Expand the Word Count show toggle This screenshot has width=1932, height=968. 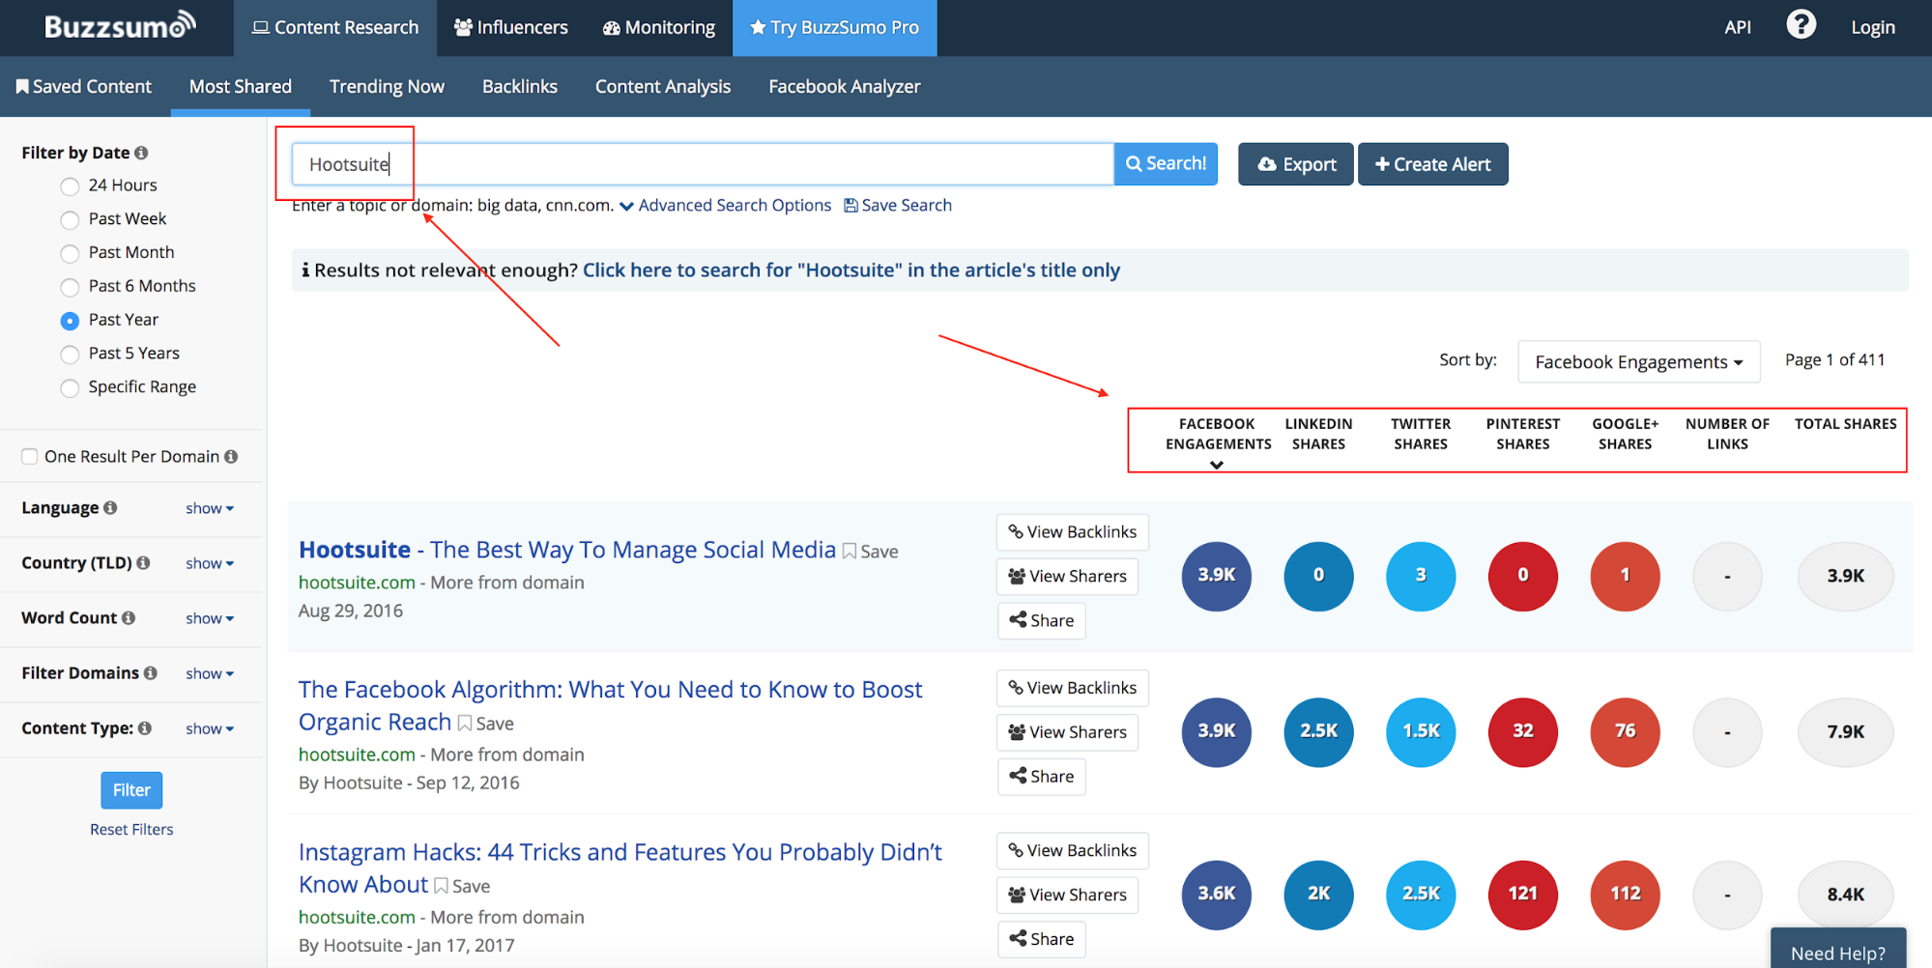click(x=210, y=618)
